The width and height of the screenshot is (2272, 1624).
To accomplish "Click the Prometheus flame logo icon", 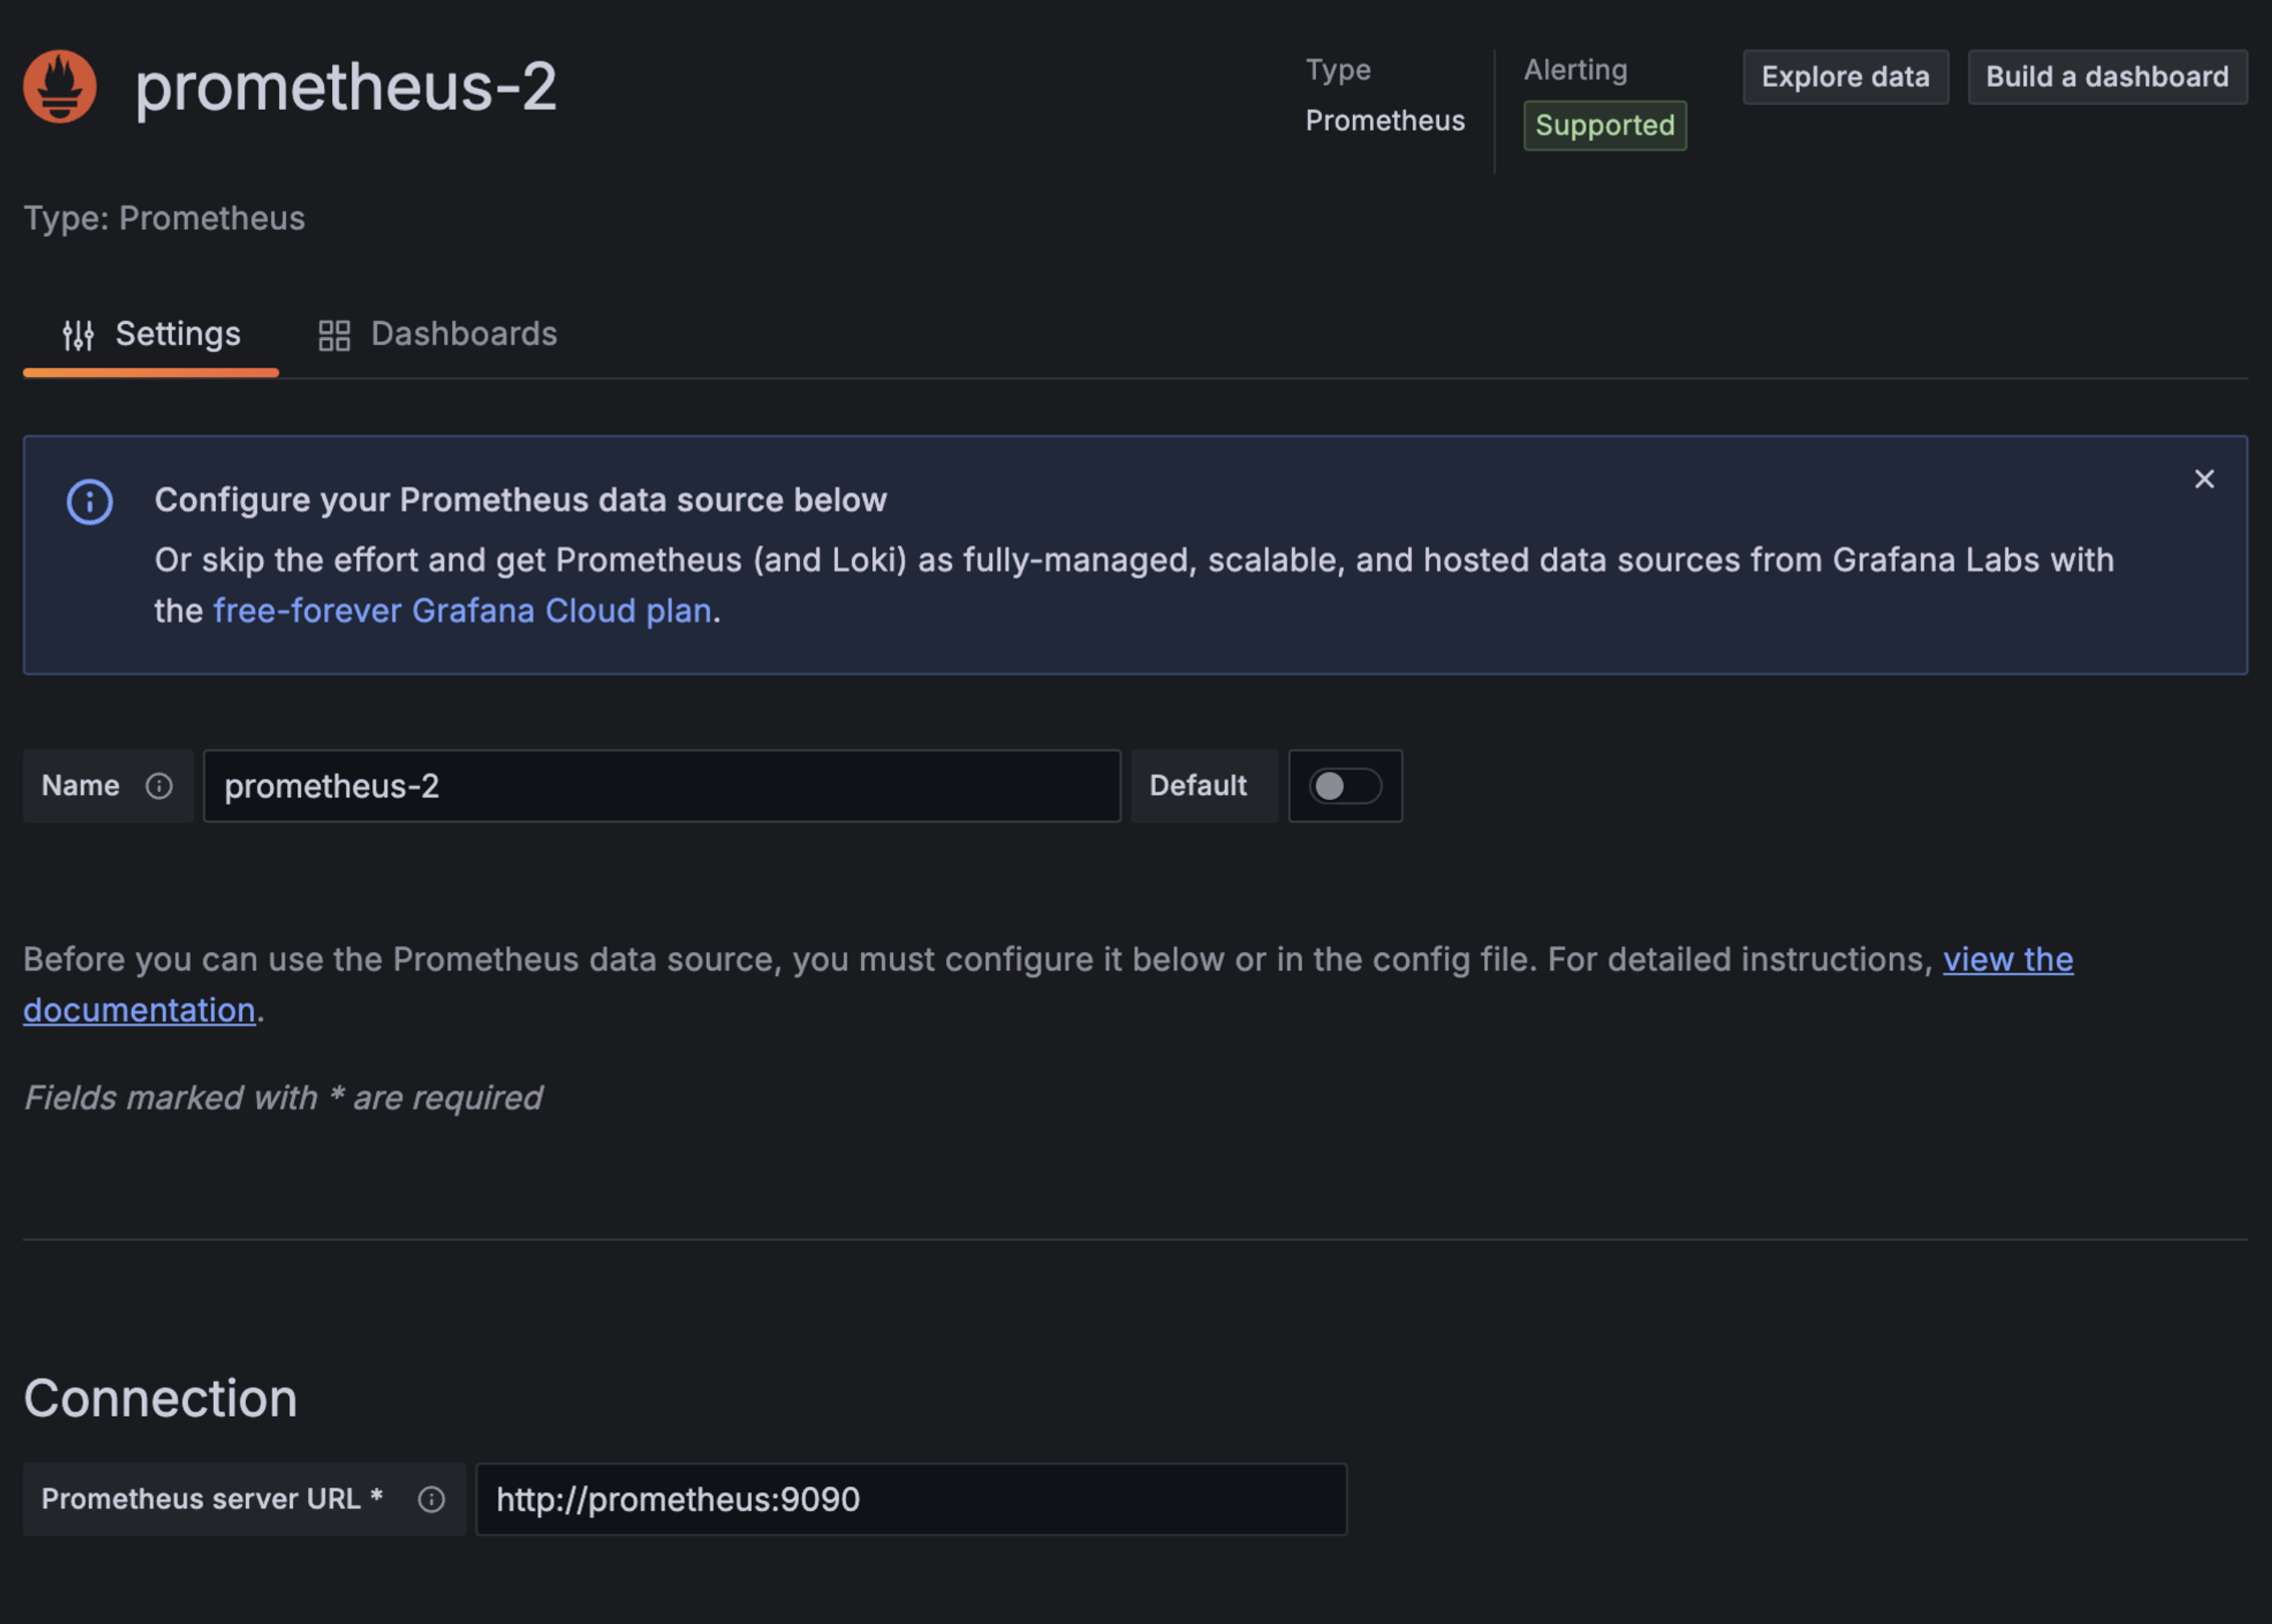I will (60, 86).
